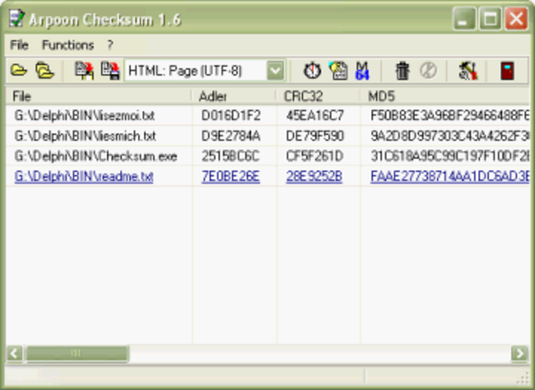The image size is (535, 390).
Task: Click the horizontal scrollbar right arrow
Action: 520,353
